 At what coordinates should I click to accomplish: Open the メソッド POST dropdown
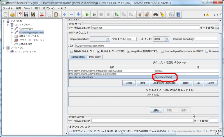pos(167,39)
